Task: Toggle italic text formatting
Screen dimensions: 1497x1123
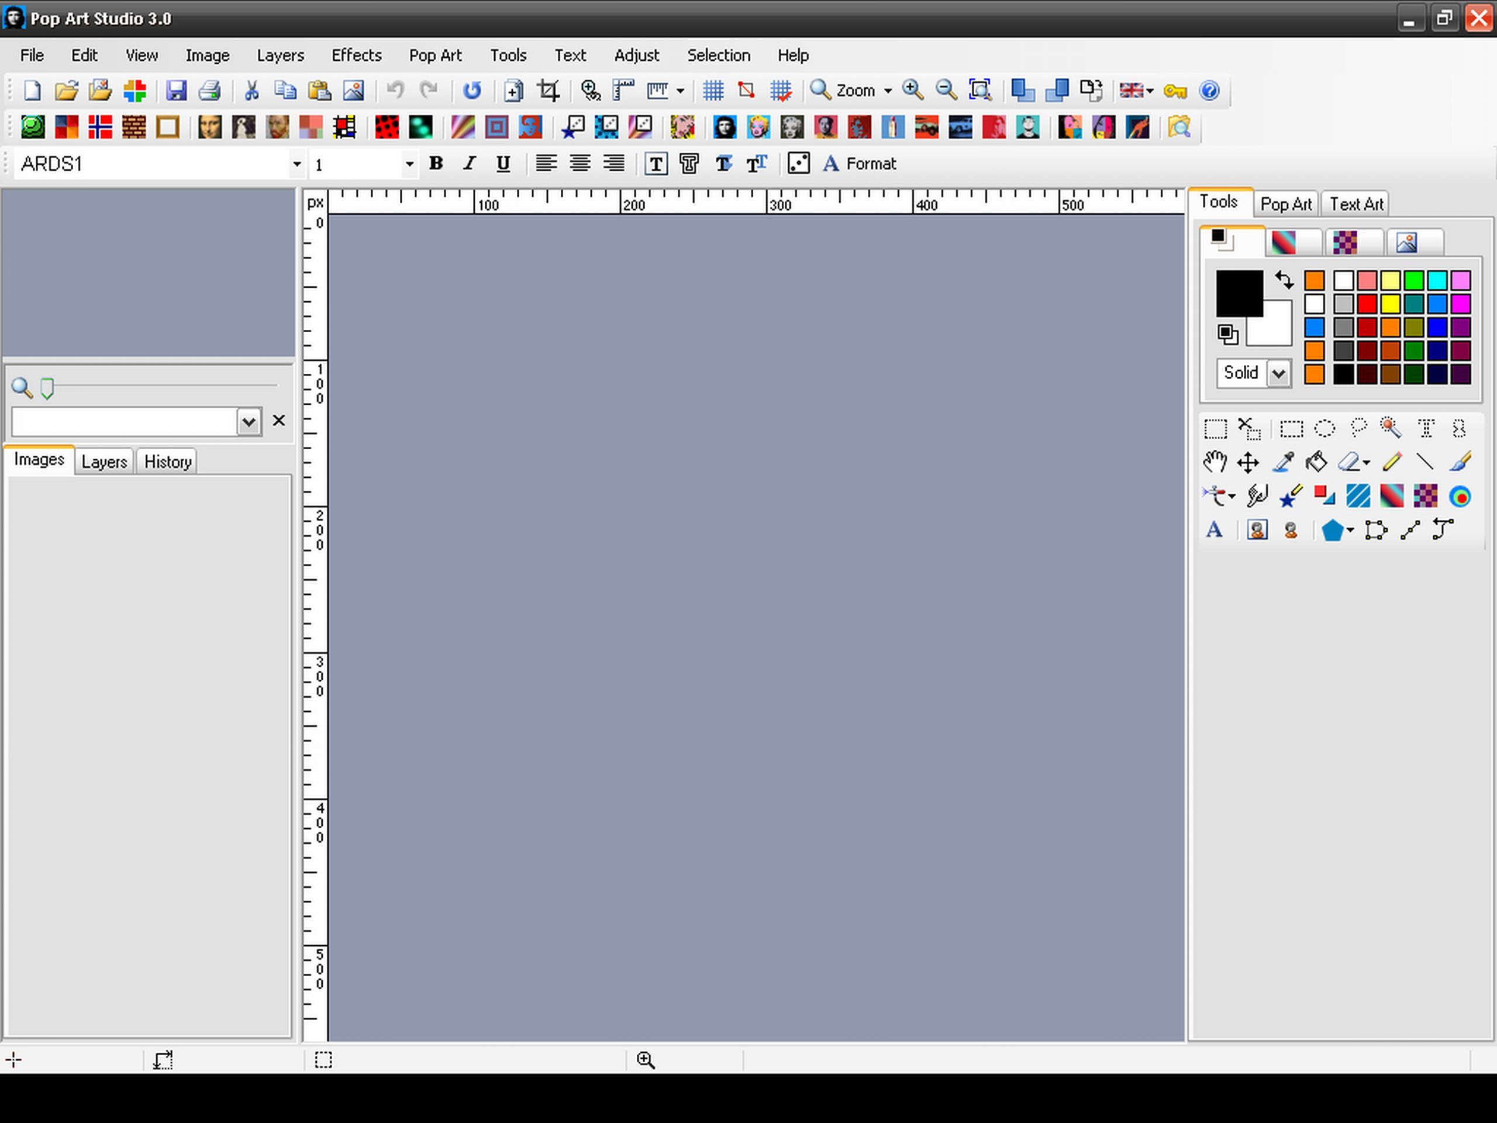Action: pyautogui.click(x=468, y=163)
